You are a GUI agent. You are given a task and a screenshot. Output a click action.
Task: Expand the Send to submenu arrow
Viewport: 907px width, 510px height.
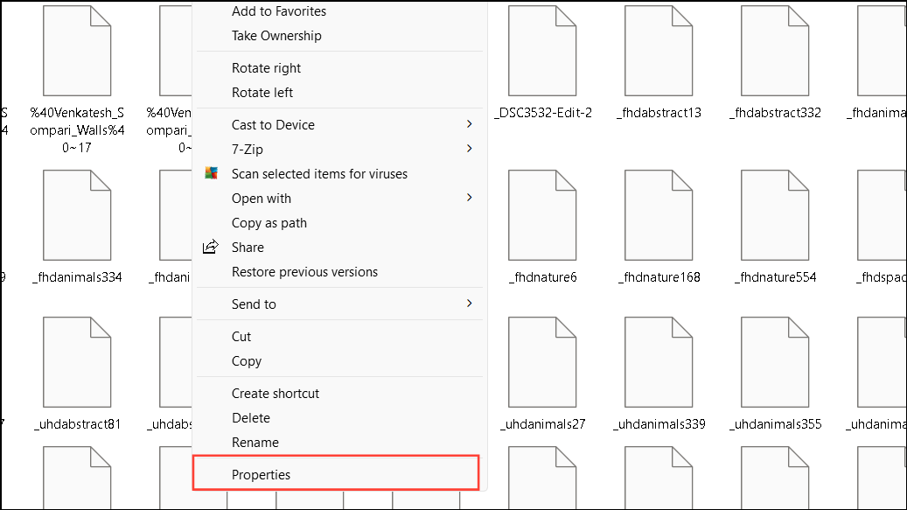(470, 304)
